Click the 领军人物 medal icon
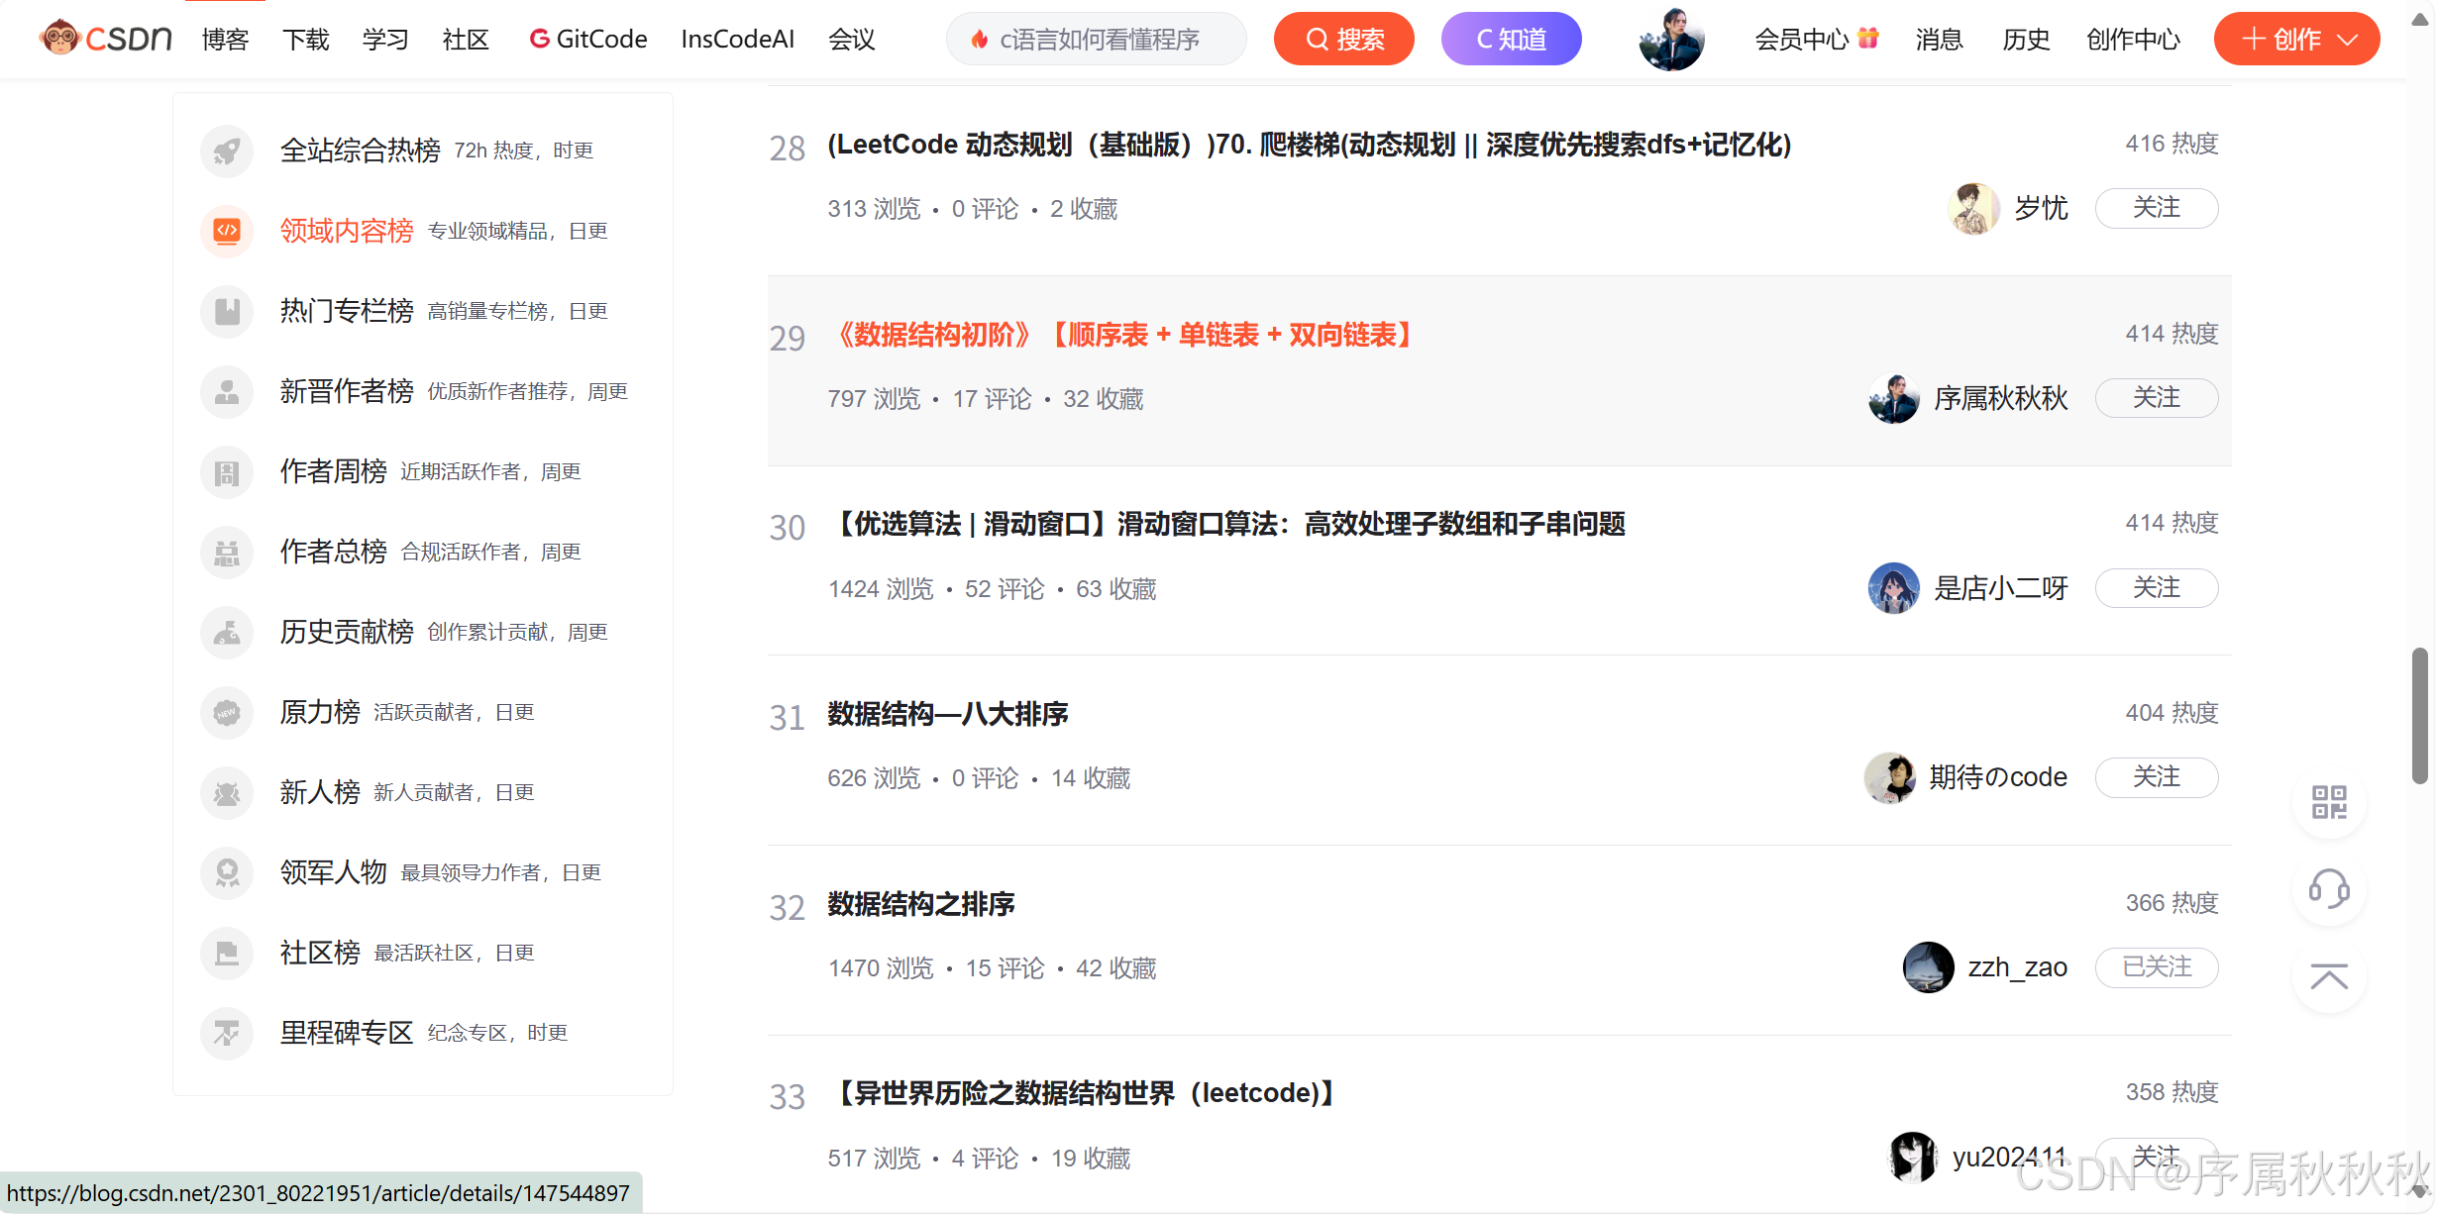2437x1214 pixels. coord(227,872)
